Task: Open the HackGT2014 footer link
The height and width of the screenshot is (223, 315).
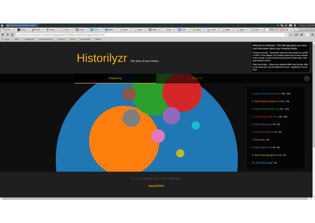Action: 156,186
